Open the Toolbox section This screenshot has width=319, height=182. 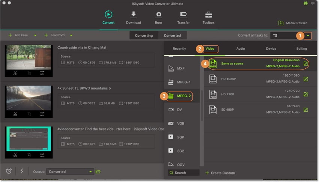208,18
